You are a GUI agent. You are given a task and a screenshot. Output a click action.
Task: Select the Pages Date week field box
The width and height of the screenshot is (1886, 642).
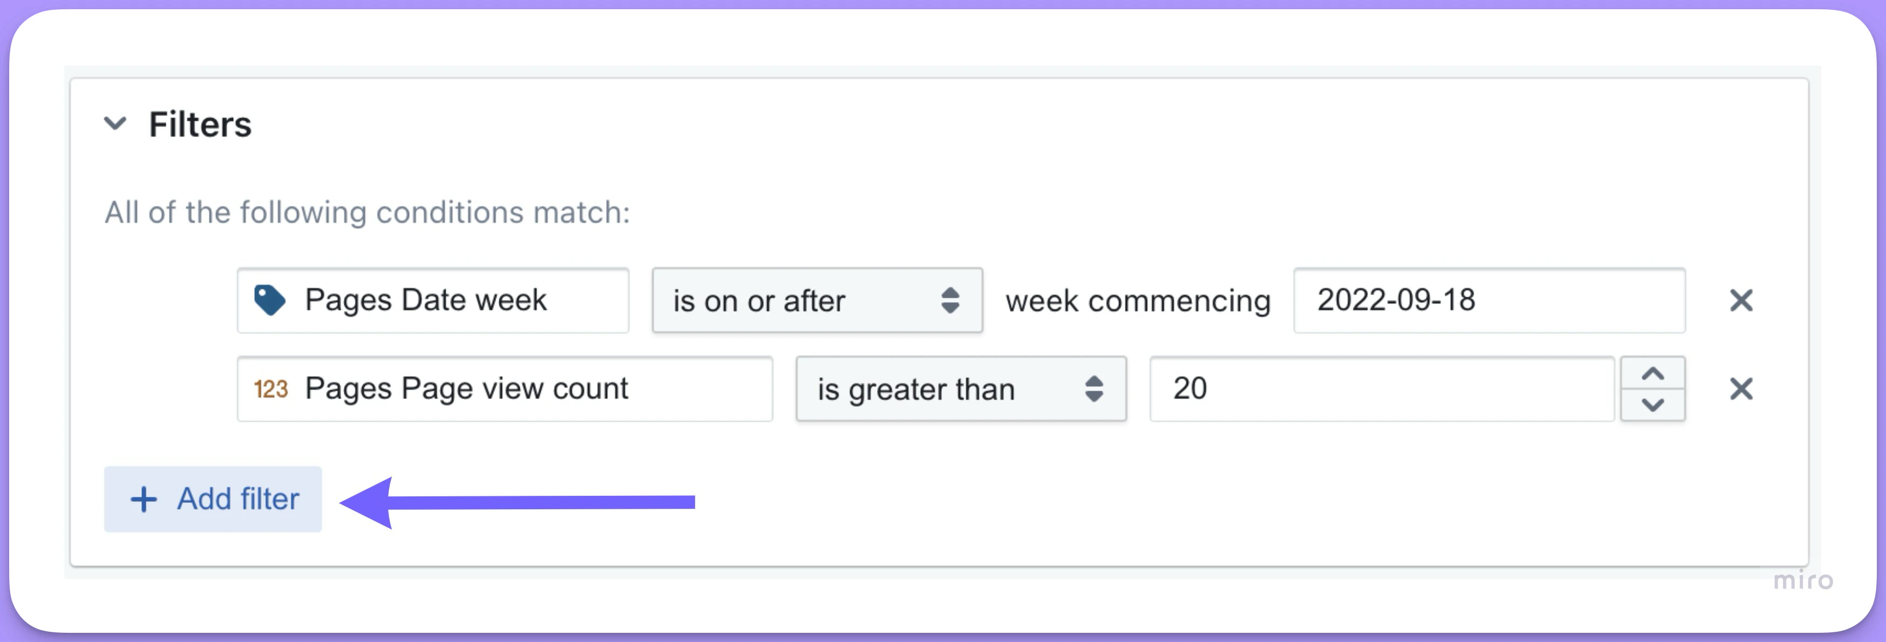click(433, 300)
